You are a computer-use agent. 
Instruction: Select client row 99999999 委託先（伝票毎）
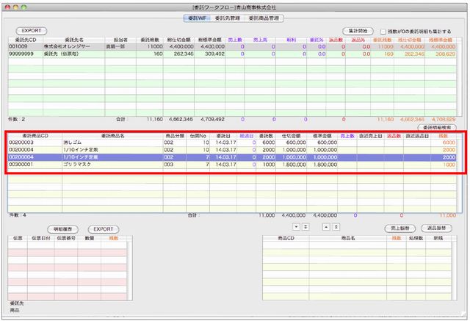click(232, 54)
